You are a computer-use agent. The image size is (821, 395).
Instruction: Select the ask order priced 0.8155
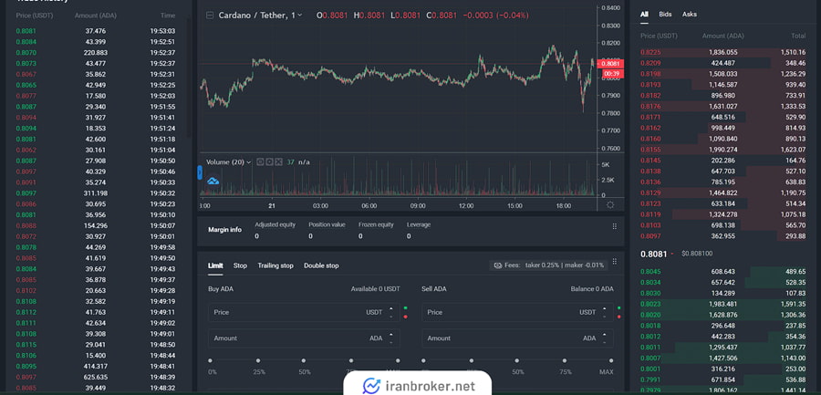coord(723,150)
